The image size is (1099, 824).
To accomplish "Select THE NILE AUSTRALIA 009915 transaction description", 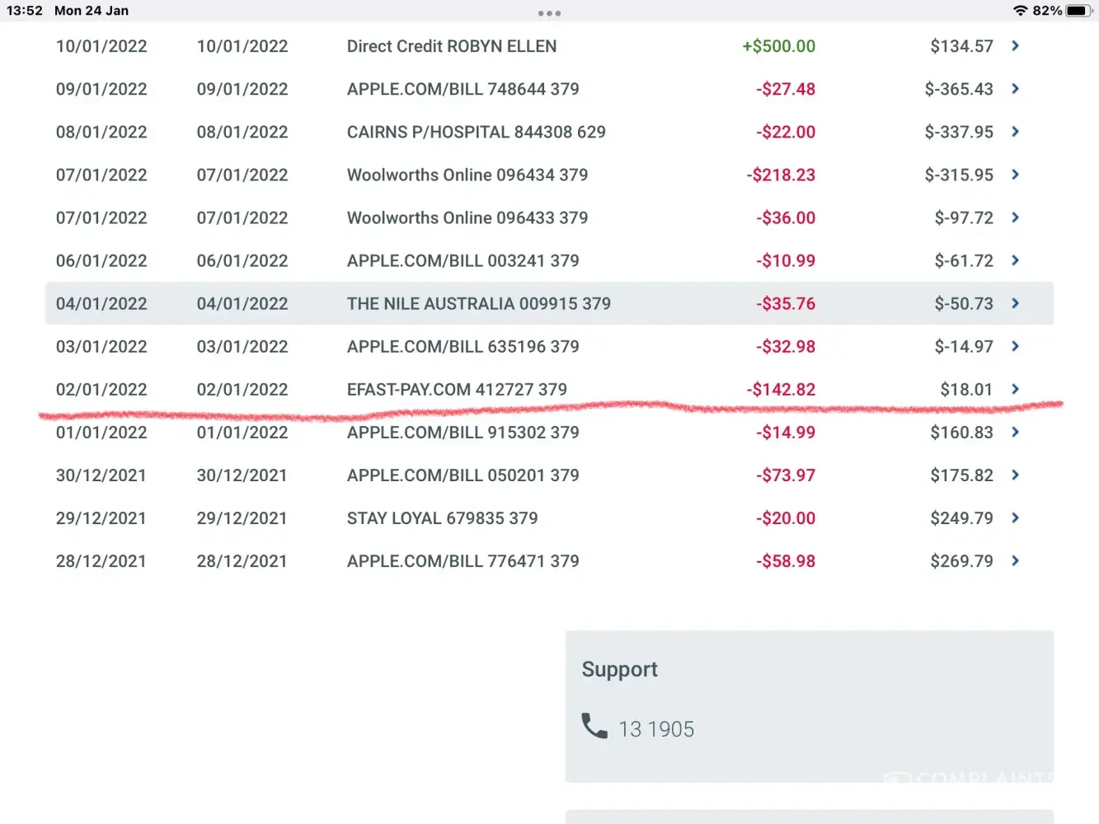I will coord(478,303).
